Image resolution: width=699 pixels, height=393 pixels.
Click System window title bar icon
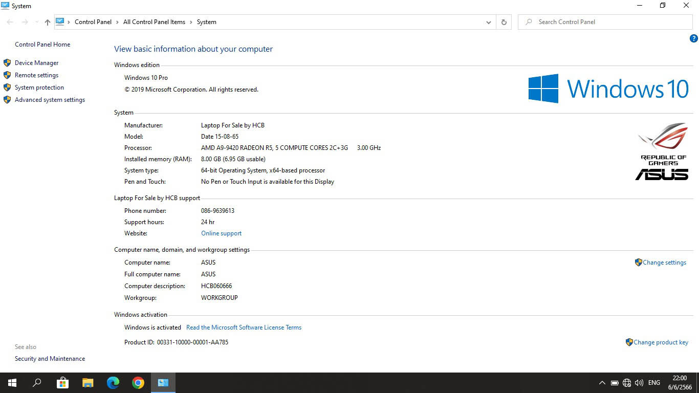[5, 6]
